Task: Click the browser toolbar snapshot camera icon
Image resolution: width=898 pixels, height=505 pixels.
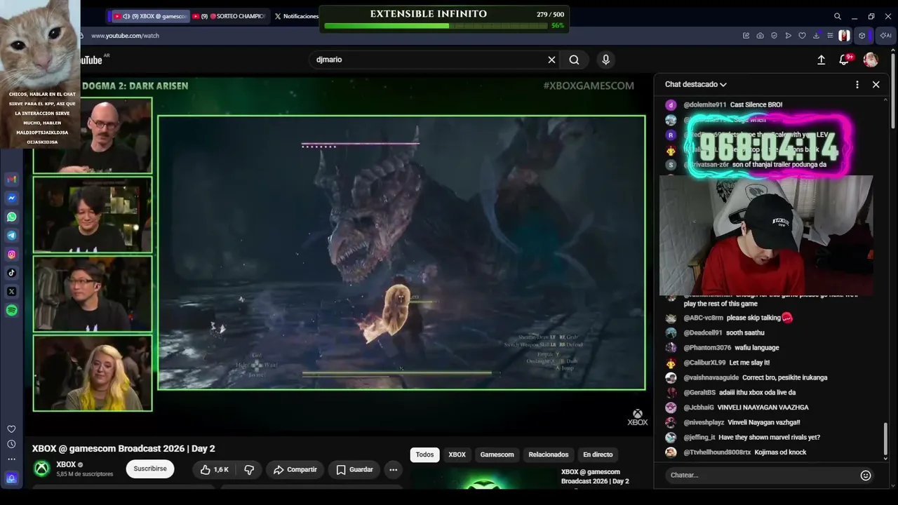Action: [x=760, y=36]
